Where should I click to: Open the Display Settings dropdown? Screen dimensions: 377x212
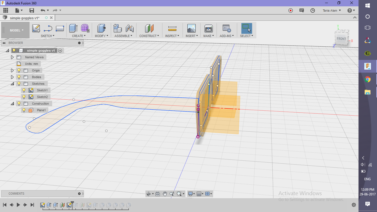click(192, 194)
